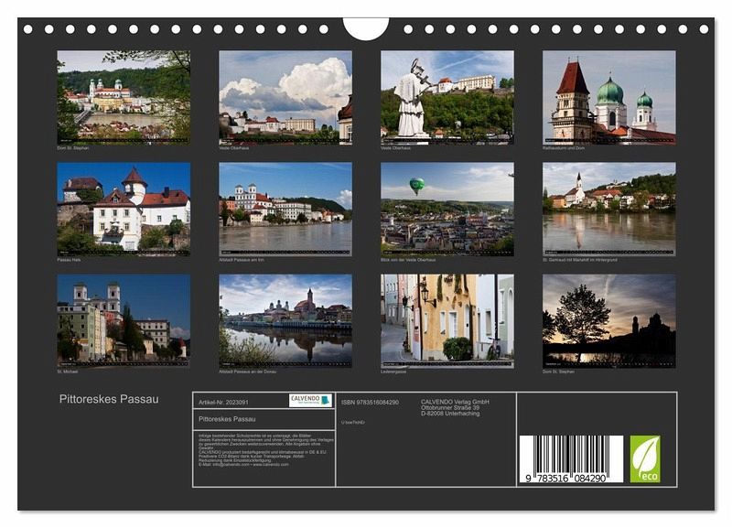732x528 pixels.
Task: Click the hanging notch at top center
Action: click(366, 27)
